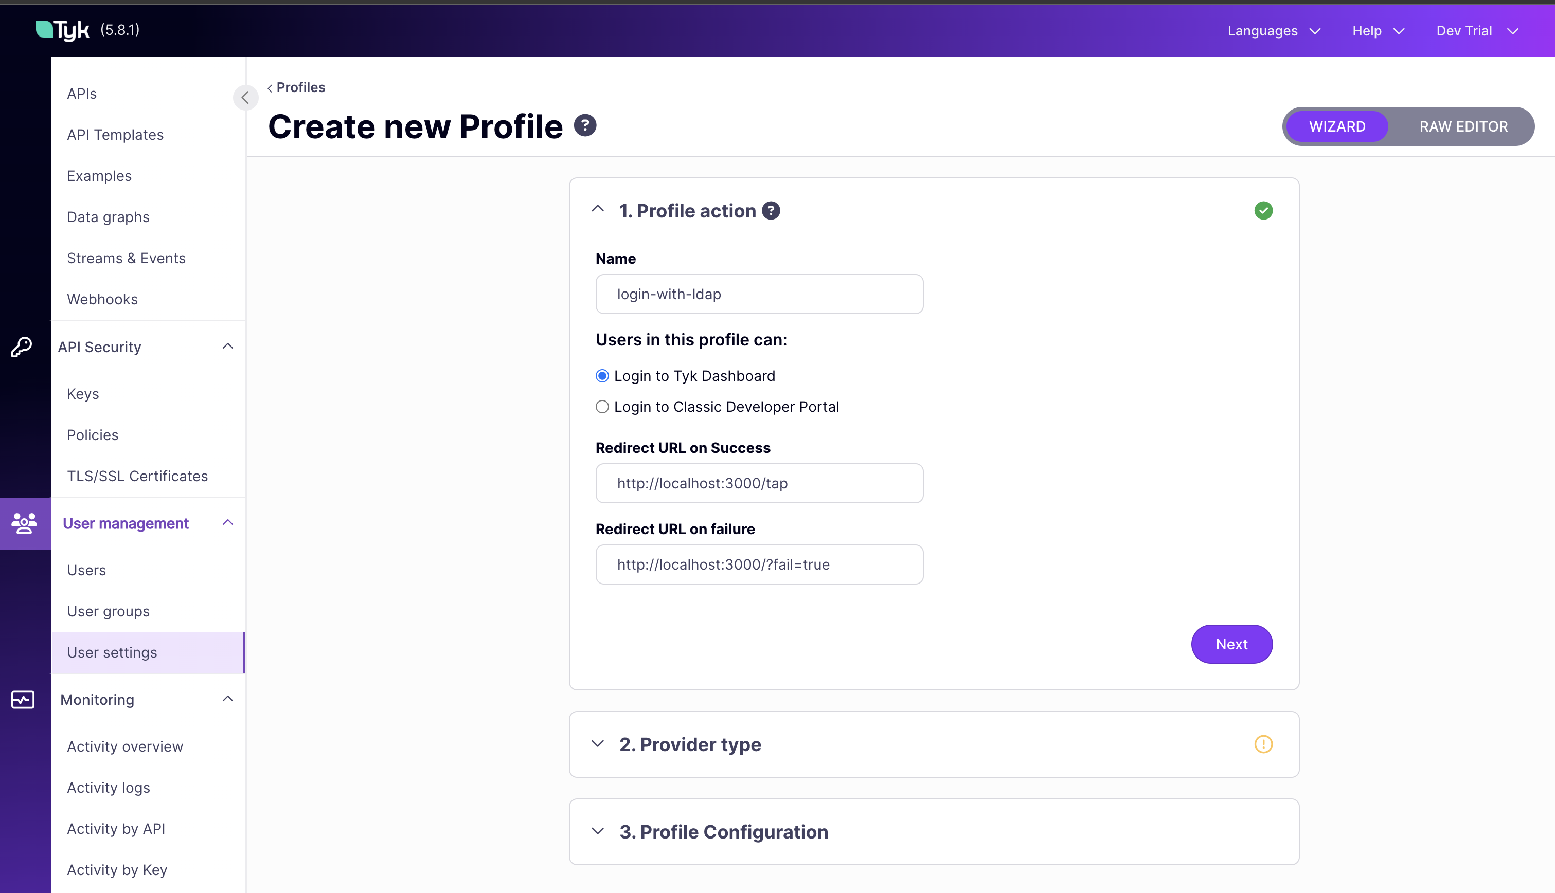Open User groups in the sidebar
Image resolution: width=1555 pixels, height=893 pixels.
tap(108, 611)
